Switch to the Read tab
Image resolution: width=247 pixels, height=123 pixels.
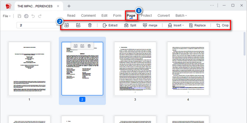(71, 16)
